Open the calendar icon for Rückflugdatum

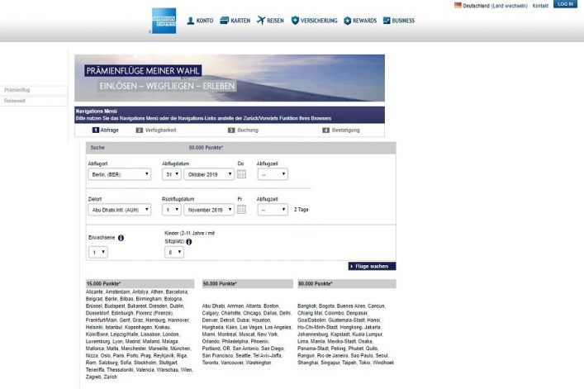click(241, 209)
